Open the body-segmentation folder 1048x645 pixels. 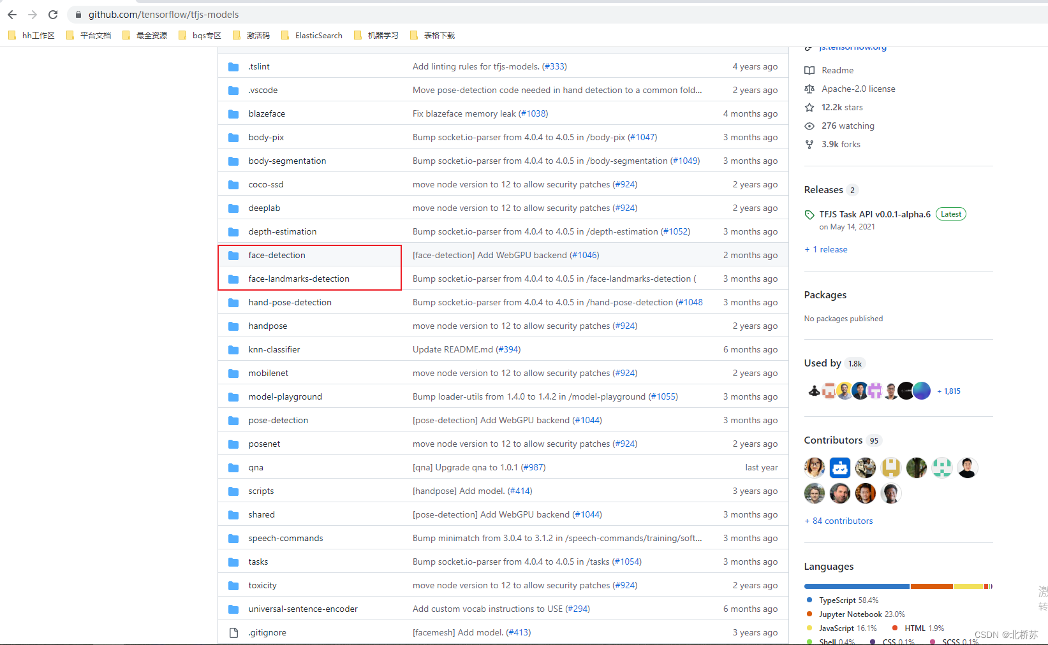pyautogui.click(x=287, y=161)
